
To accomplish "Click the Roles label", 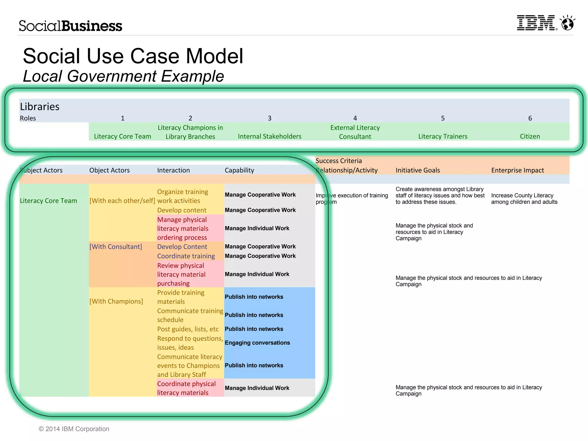I will pyautogui.click(x=28, y=118).
